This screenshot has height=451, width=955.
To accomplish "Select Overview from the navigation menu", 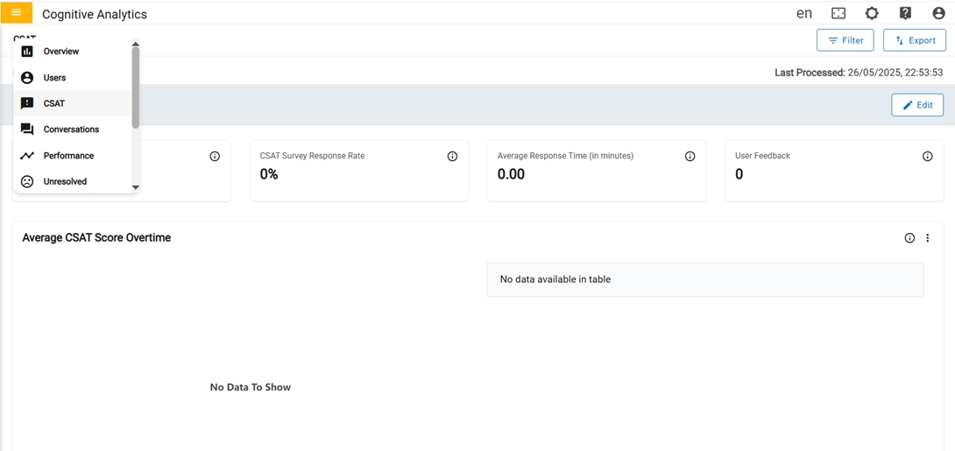I will tap(60, 52).
